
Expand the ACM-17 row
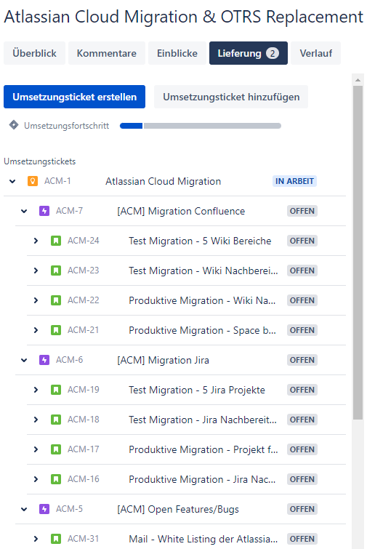[36, 449]
